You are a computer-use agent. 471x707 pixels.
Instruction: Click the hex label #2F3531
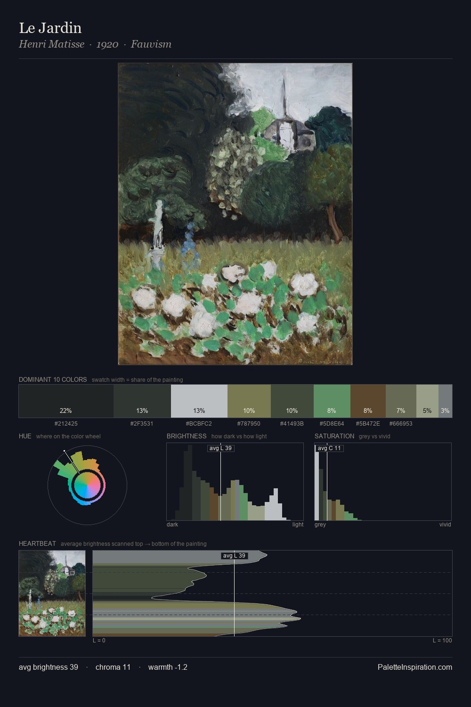click(x=142, y=424)
